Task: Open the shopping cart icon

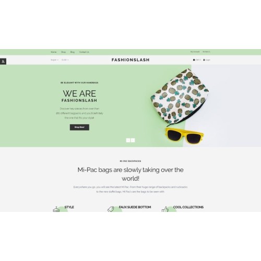Action: (194, 60)
